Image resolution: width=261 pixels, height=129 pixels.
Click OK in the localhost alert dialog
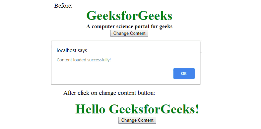pos(184,74)
